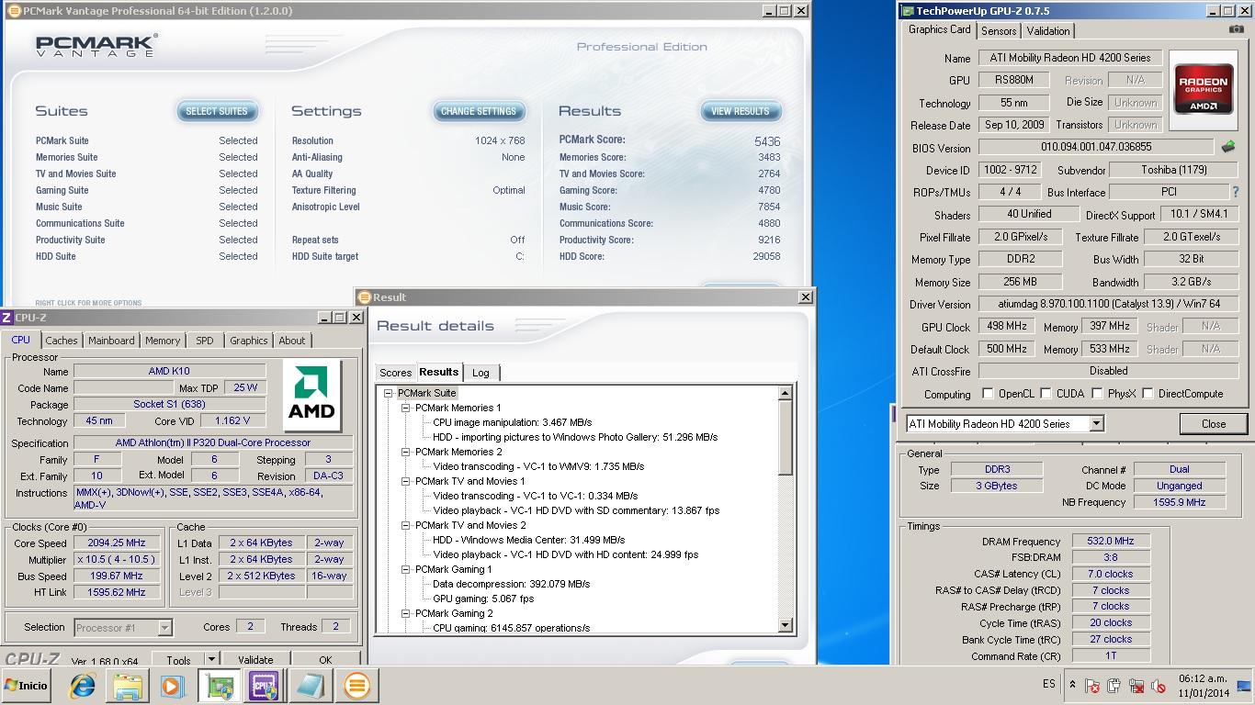The width and height of the screenshot is (1255, 705).
Task: Open the Tools dropdown arrow in CPU-Z
Action: (212, 659)
